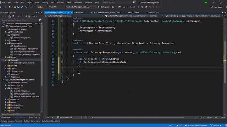
Task: Click the user account avatar badge
Action: pyautogui.click(x=206, y=2)
